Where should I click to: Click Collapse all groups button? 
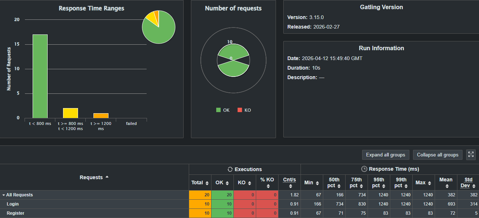click(438, 155)
